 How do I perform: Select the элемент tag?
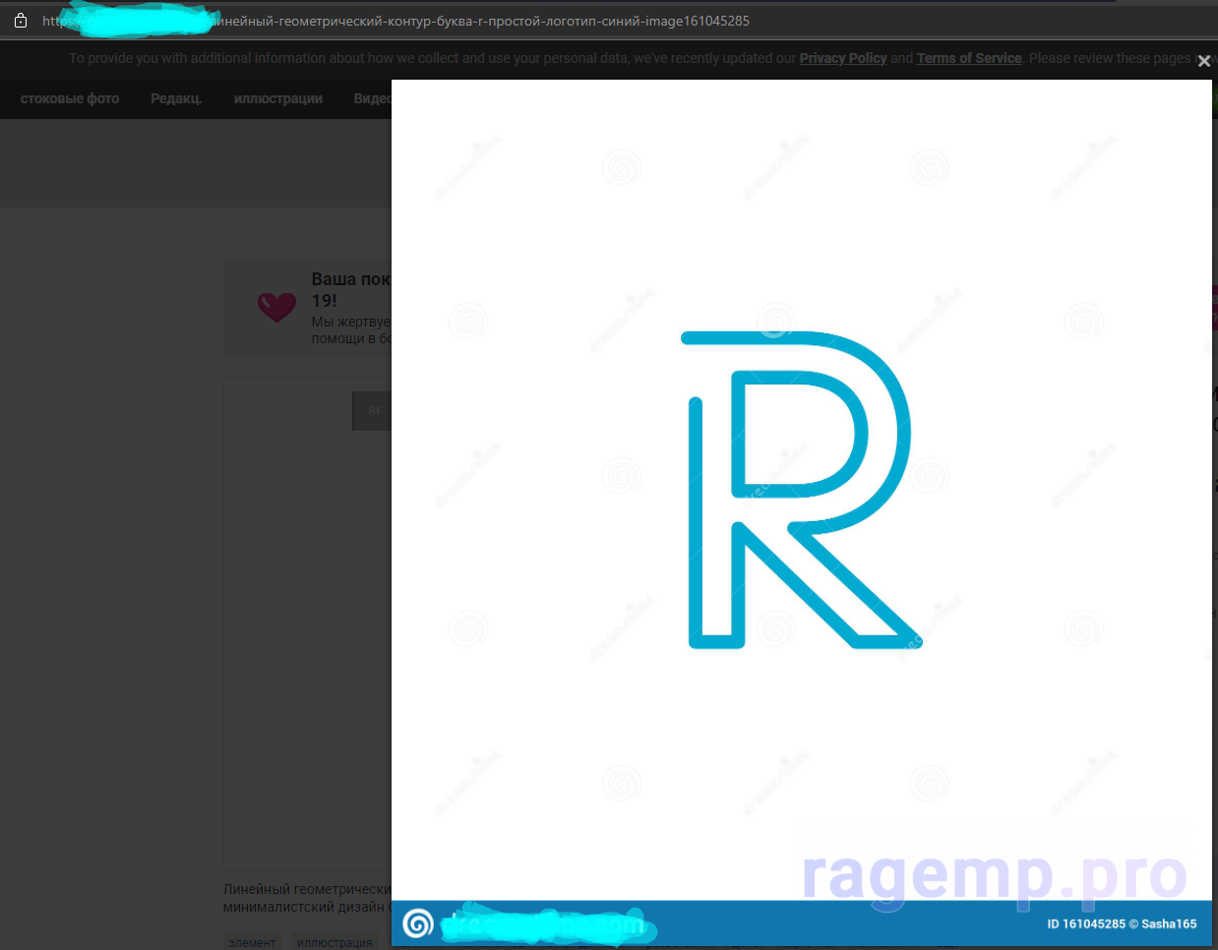pos(252,942)
